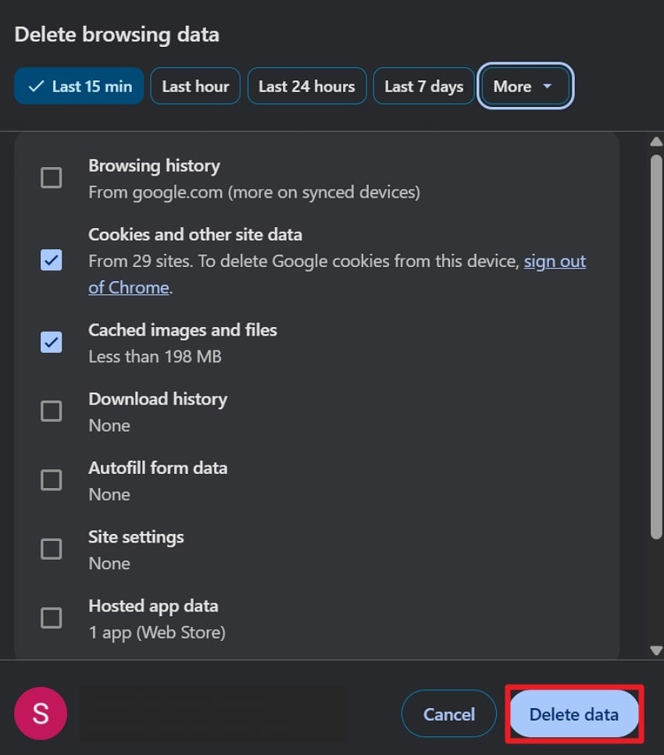
Task: Click the sign out of Chrome link
Action: click(x=555, y=261)
